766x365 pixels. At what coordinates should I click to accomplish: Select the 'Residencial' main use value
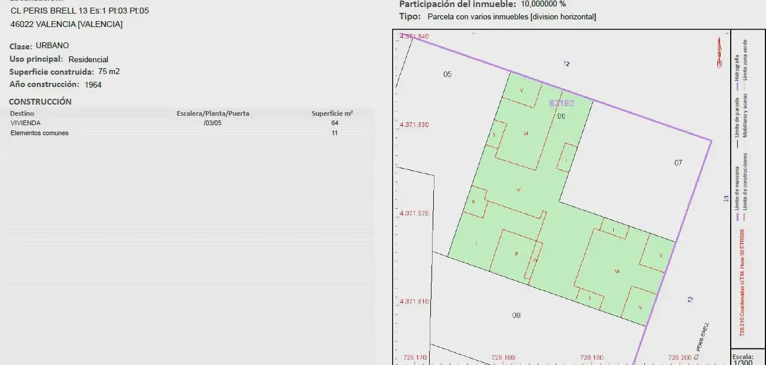[x=88, y=59]
